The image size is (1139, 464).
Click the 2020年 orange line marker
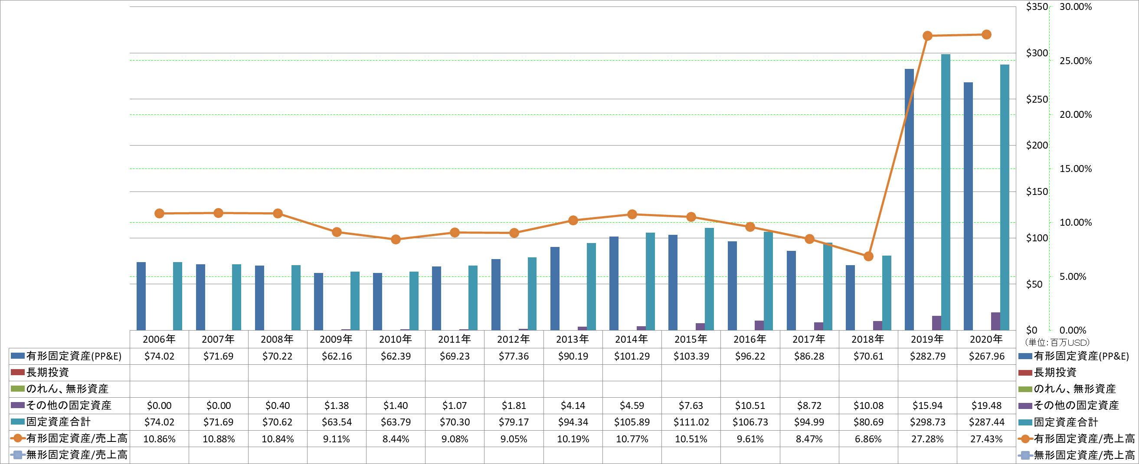(986, 34)
